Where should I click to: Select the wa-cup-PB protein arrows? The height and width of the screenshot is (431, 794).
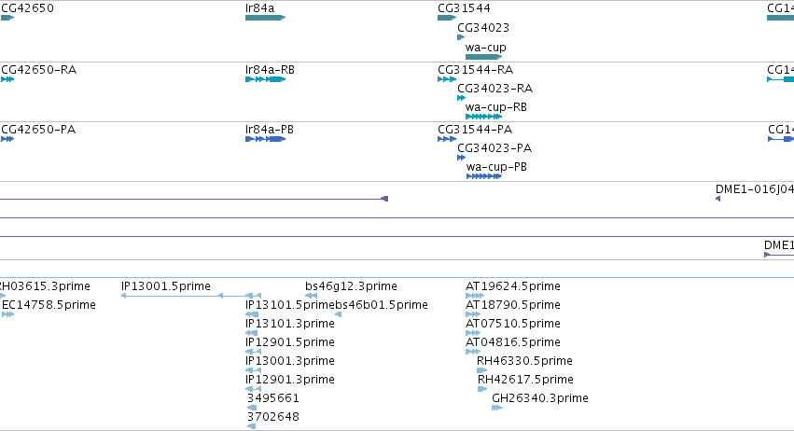[484, 176]
